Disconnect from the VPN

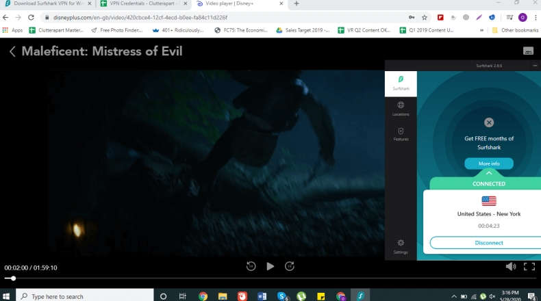pyautogui.click(x=488, y=243)
